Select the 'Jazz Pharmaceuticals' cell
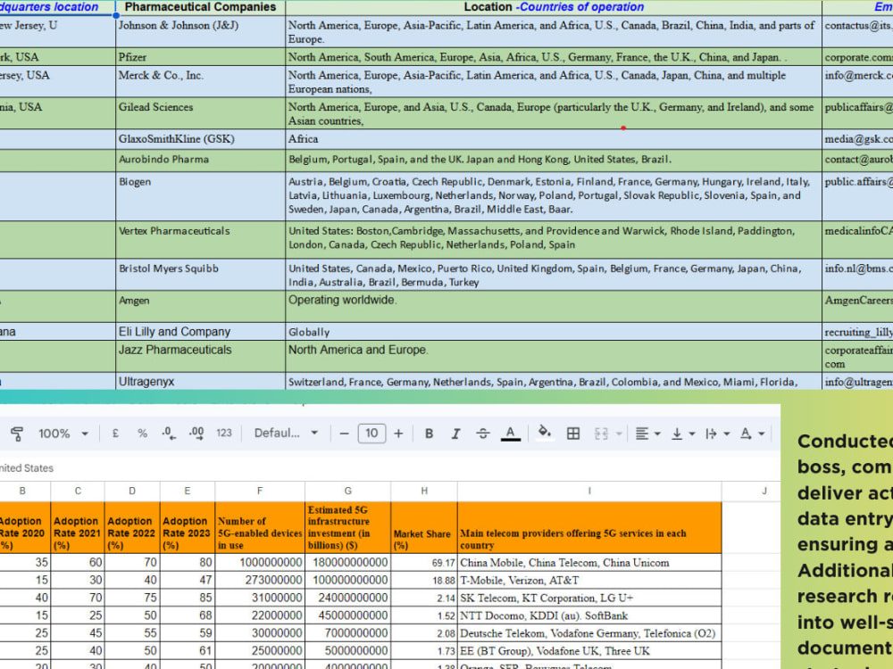Viewport: 893px width, 669px height. click(200, 357)
